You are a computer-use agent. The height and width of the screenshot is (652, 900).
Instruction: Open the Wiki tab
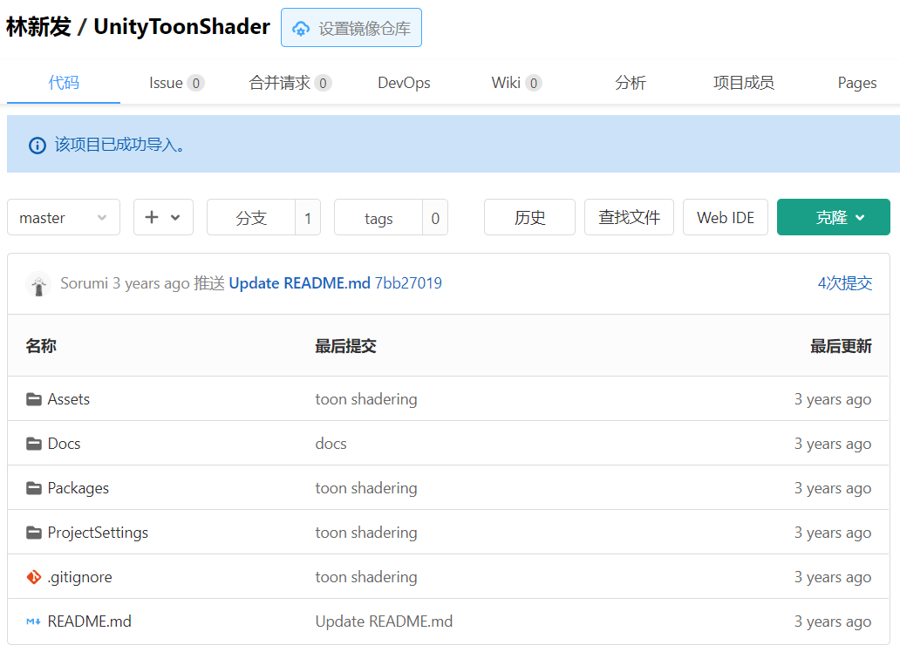(x=516, y=83)
